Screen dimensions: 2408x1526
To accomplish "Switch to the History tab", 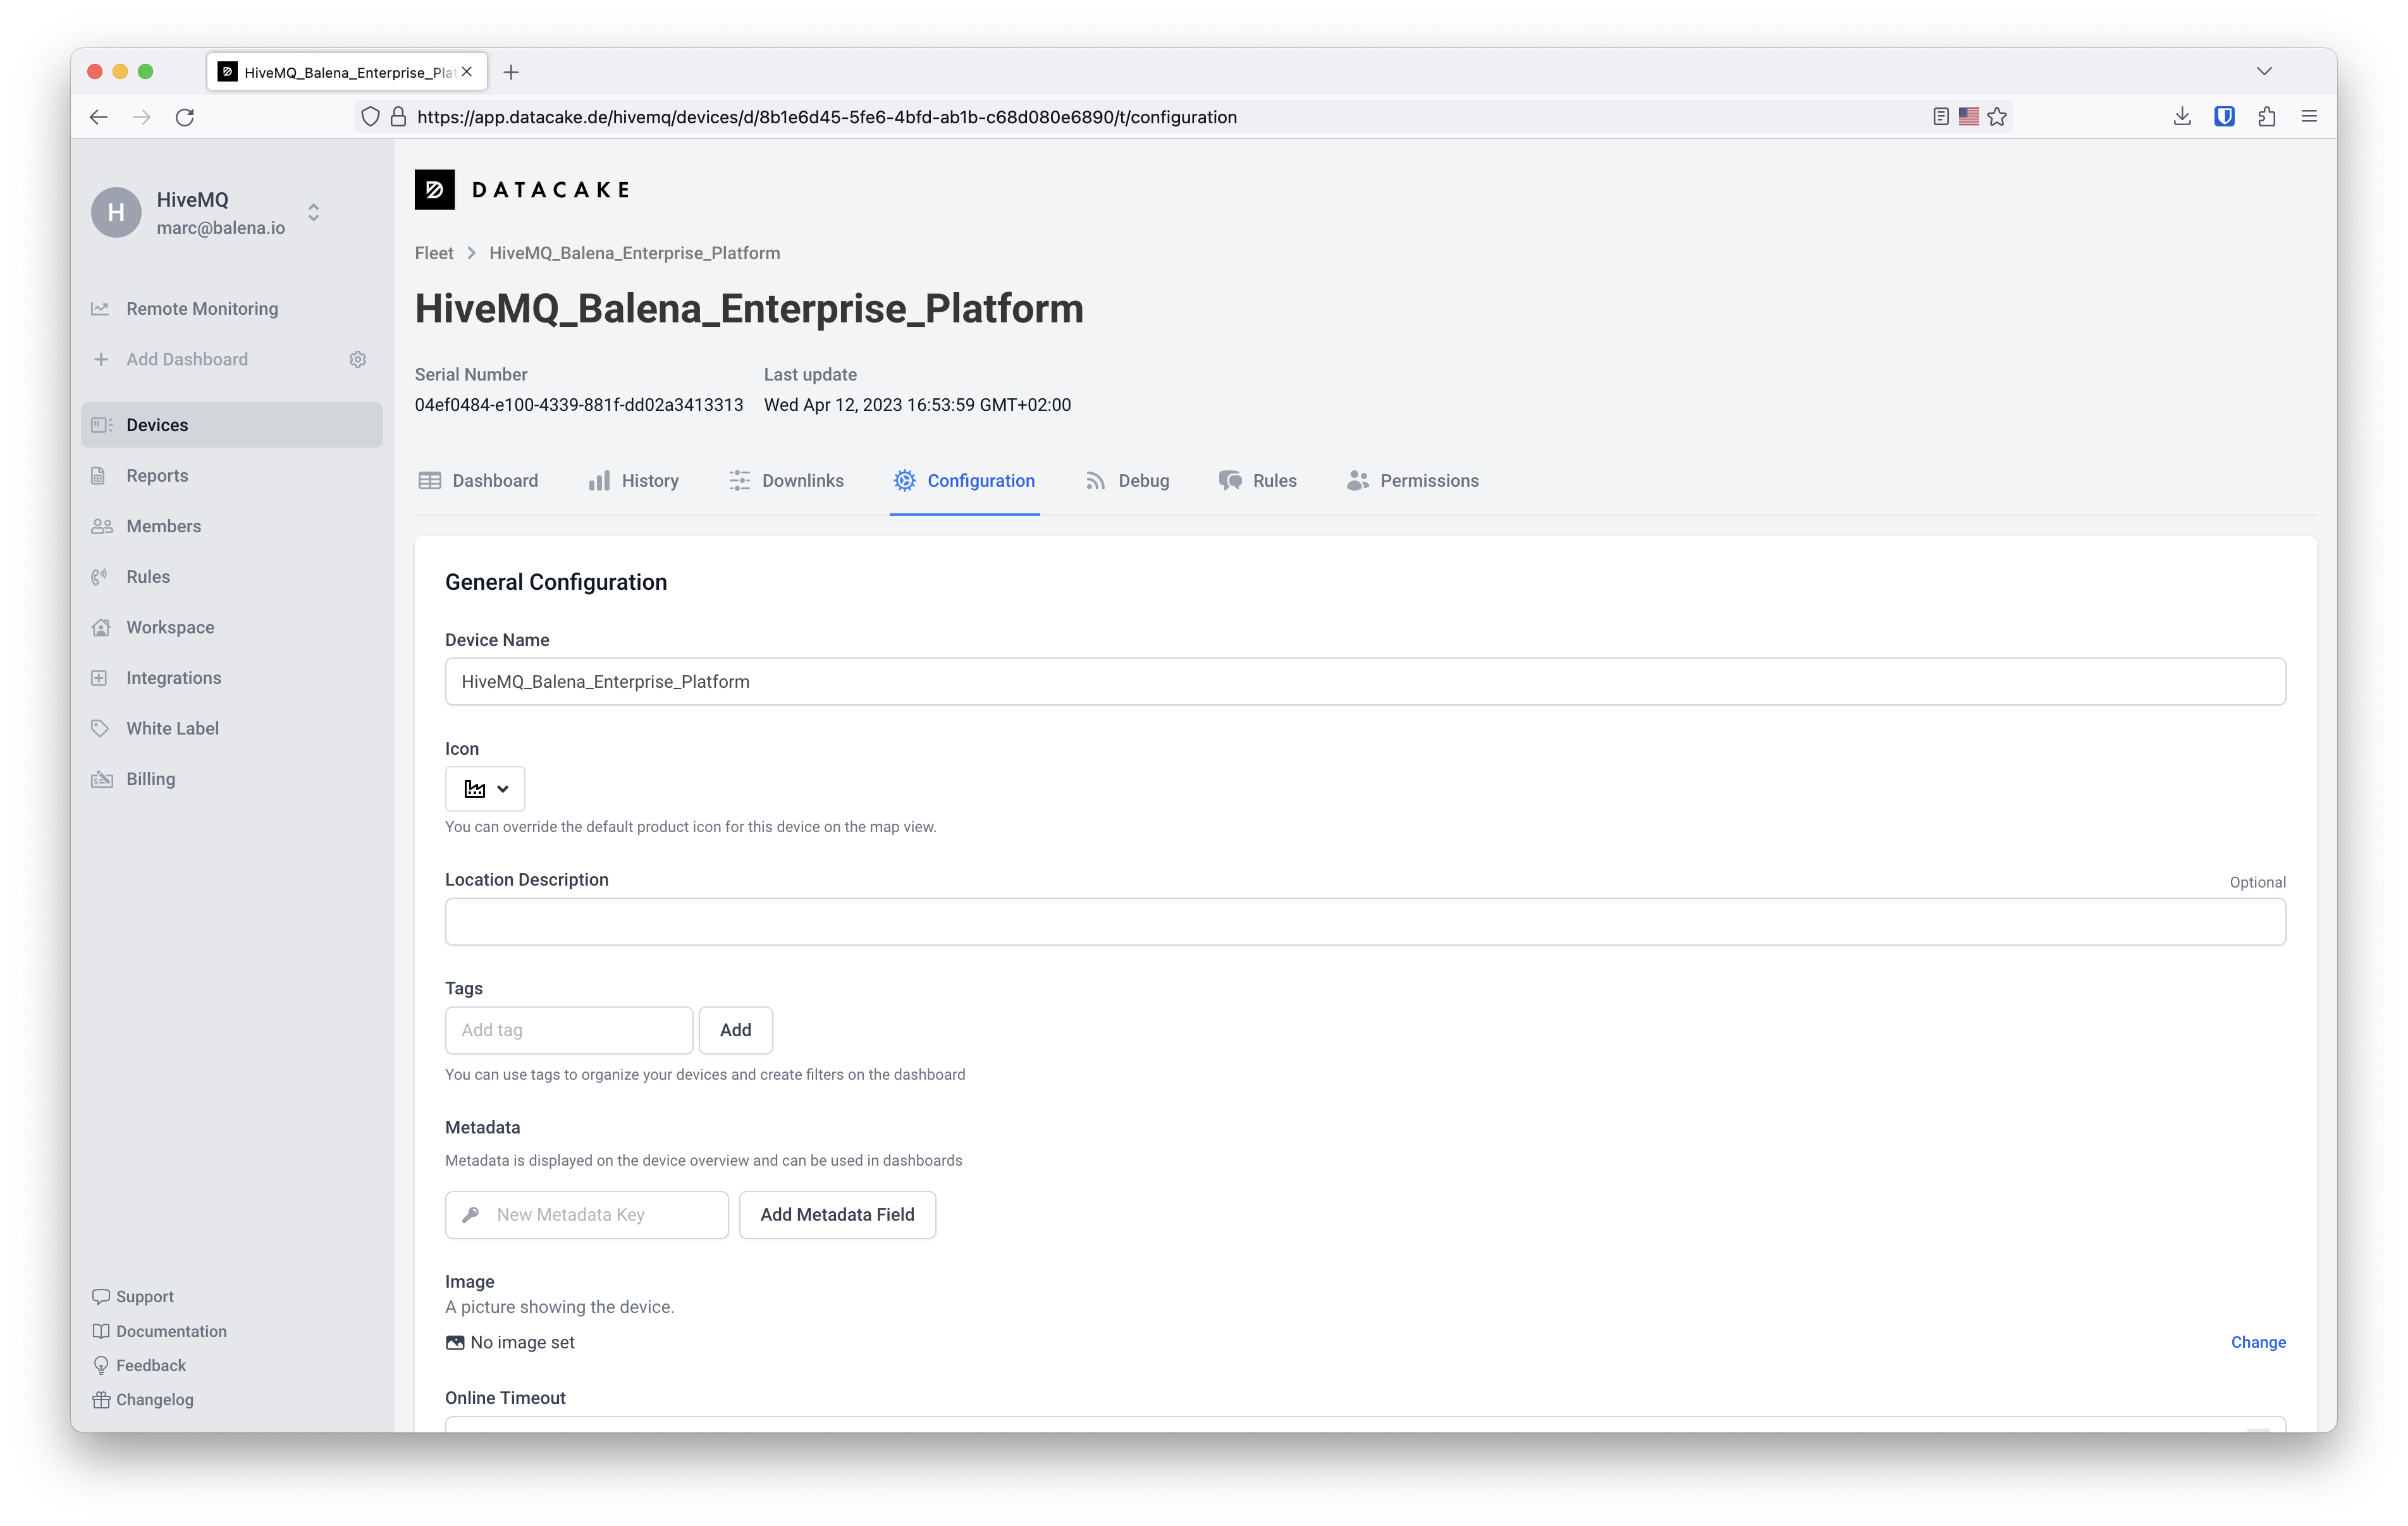I will pyautogui.click(x=650, y=481).
